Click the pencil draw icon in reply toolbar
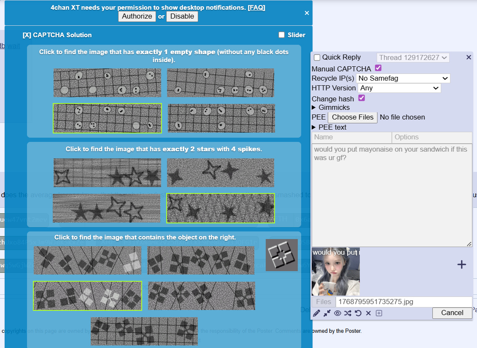The image size is (477, 348). coord(316,313)
